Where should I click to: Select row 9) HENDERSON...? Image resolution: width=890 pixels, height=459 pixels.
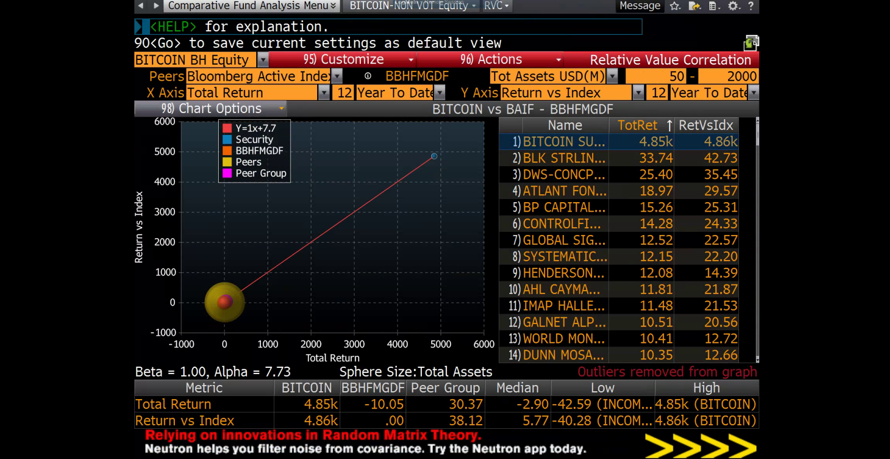coord(619,273)
